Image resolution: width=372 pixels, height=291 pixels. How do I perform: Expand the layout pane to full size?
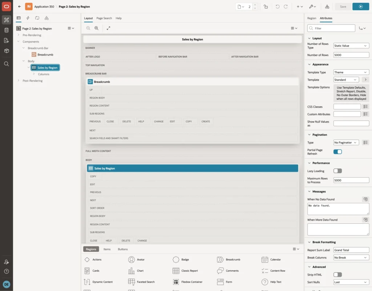(x=108, y=28)
